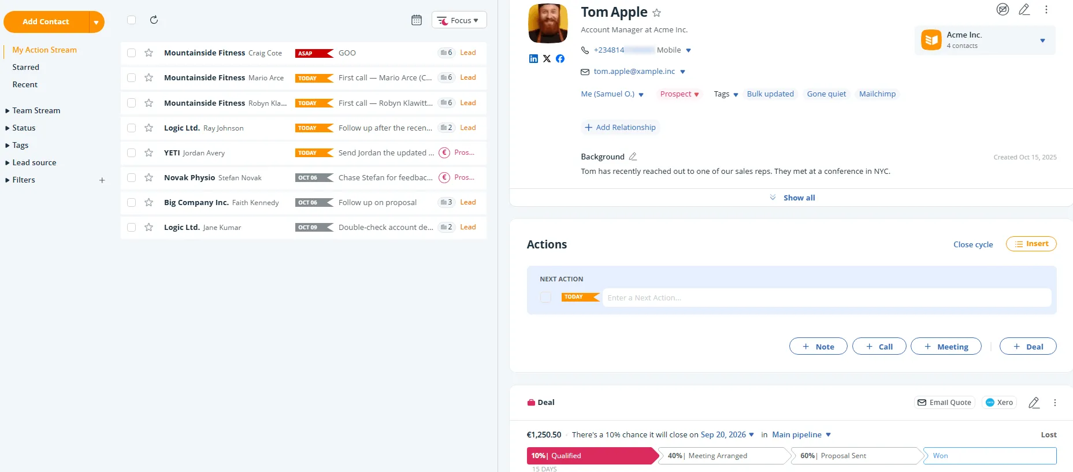1073x472 pixels.
Task: Click the add Filters plus icon
Action: pyautogui.click(x=102, y=180)
